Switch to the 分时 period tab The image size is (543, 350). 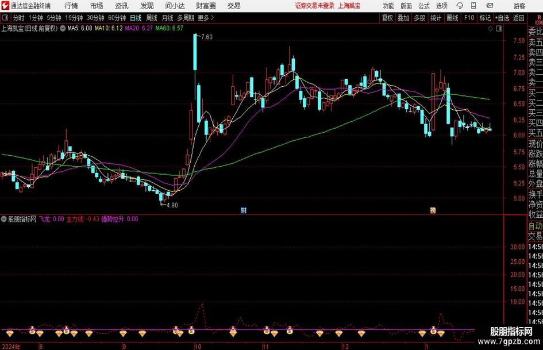[x=19, y=18]
